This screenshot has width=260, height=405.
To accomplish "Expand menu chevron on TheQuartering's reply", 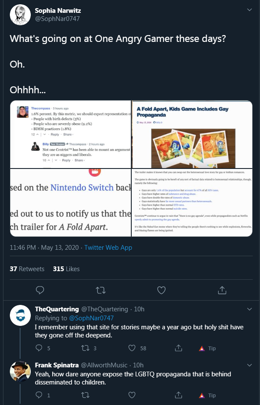I will click(x=249, y=309).
